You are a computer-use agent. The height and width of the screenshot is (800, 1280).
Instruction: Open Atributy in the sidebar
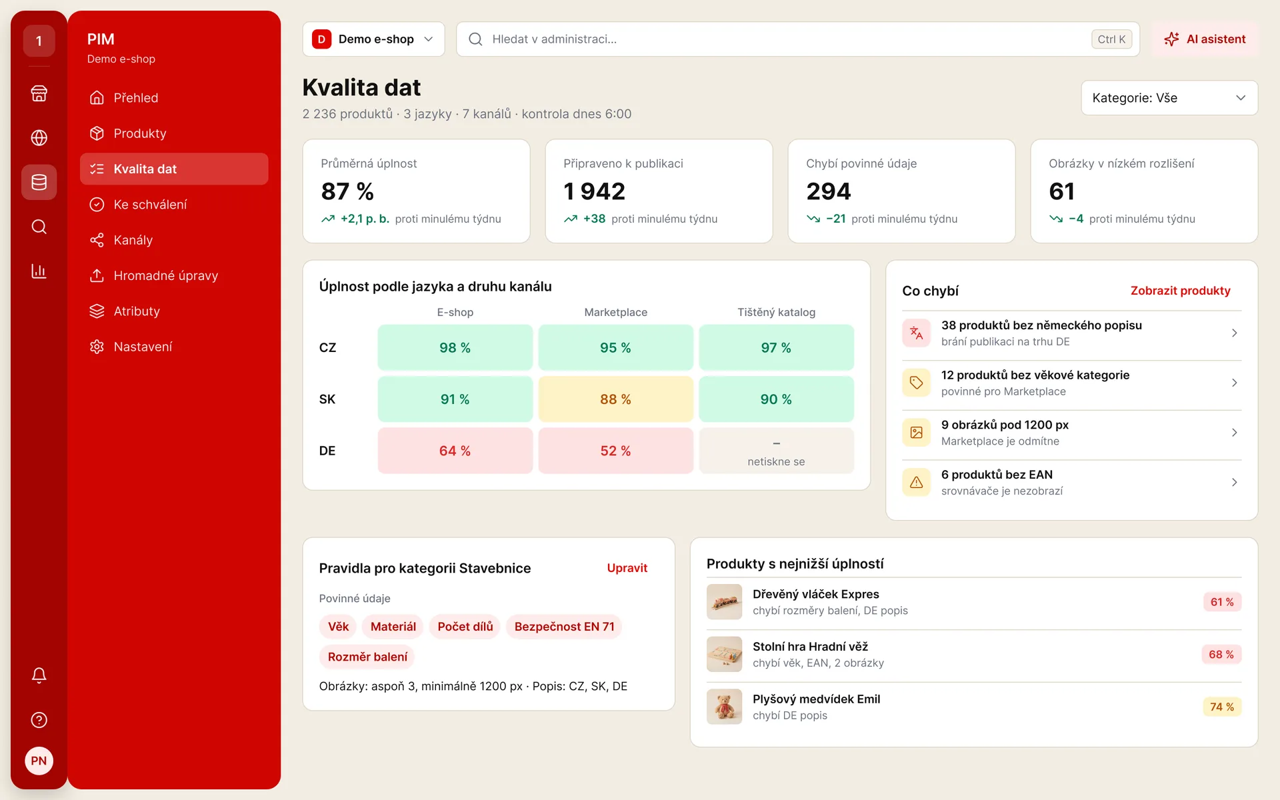174,311
